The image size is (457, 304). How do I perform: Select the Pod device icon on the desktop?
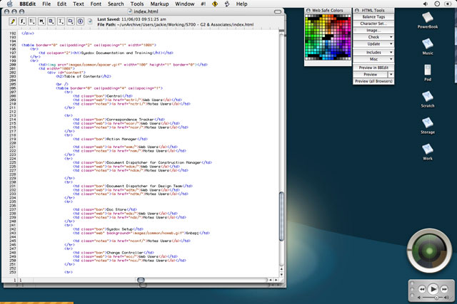pyautogui.click(x=427, y=70)
